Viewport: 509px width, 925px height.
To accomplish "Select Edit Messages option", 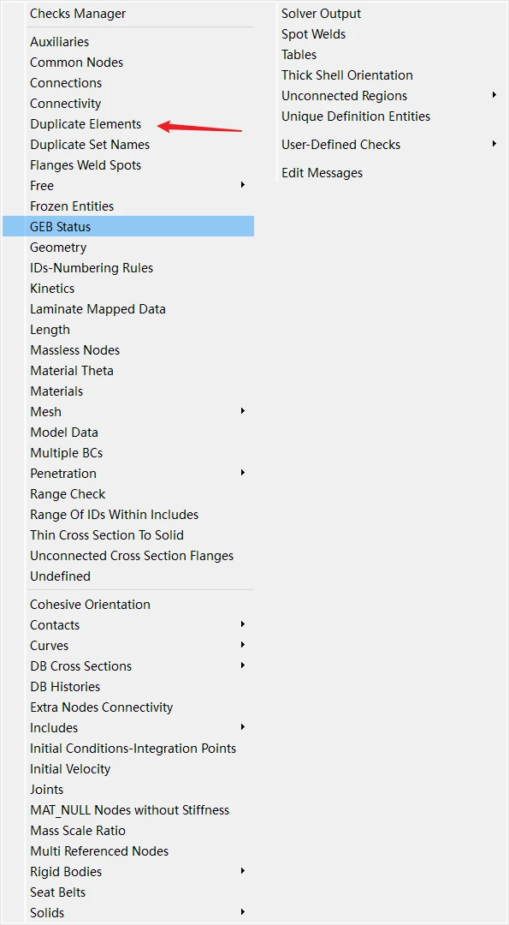I will pos(322,173).
